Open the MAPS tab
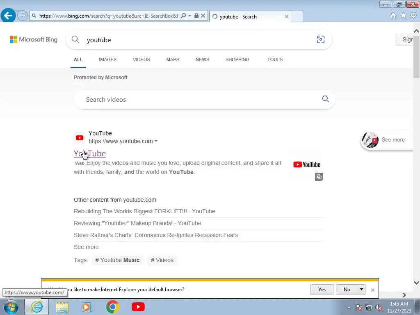420x315 pixels. [173, 59]
